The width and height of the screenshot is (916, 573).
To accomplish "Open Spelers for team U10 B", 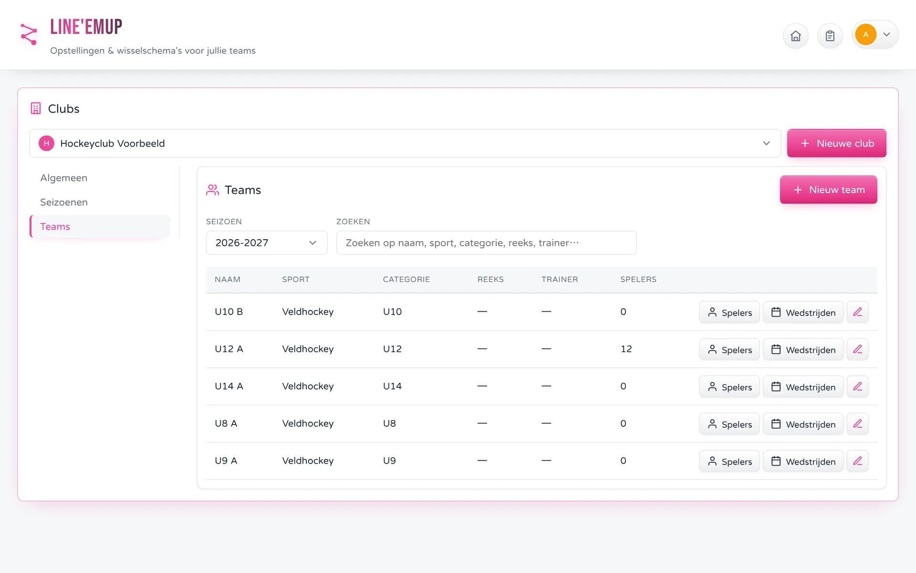I will [729, 312].
